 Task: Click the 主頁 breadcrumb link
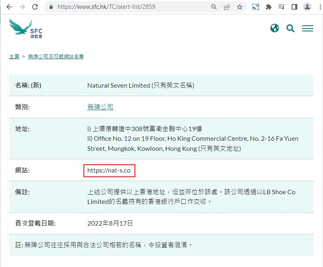[14, 57]
